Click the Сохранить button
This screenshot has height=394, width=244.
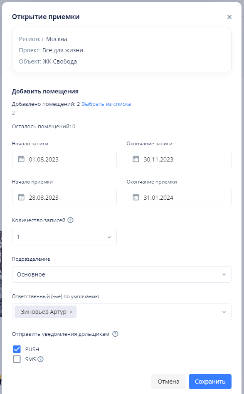pos(210,381)
